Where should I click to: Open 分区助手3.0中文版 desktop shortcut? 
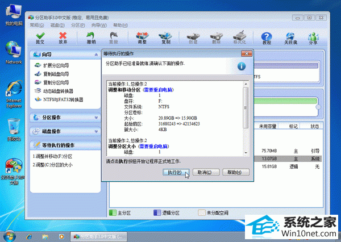click(x=14, y=172)
